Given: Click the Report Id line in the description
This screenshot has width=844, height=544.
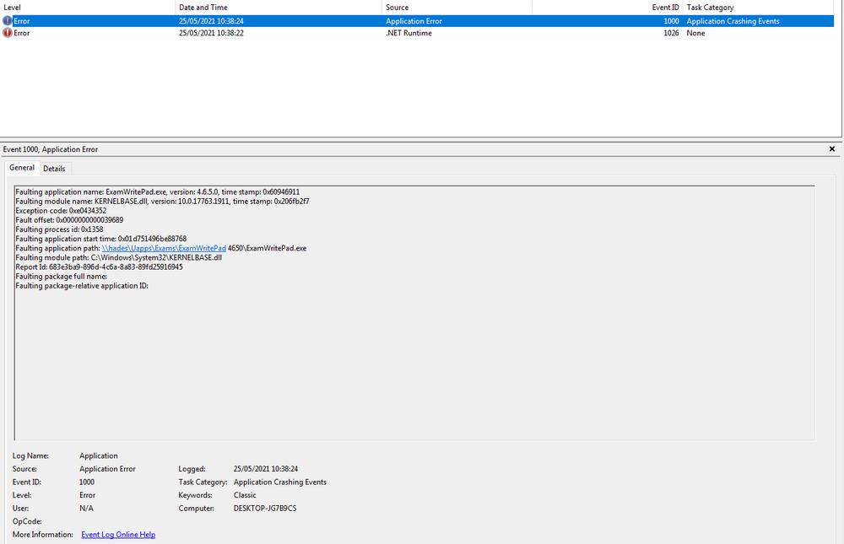Looking at the screenshot, I should [x=99, y=267].
